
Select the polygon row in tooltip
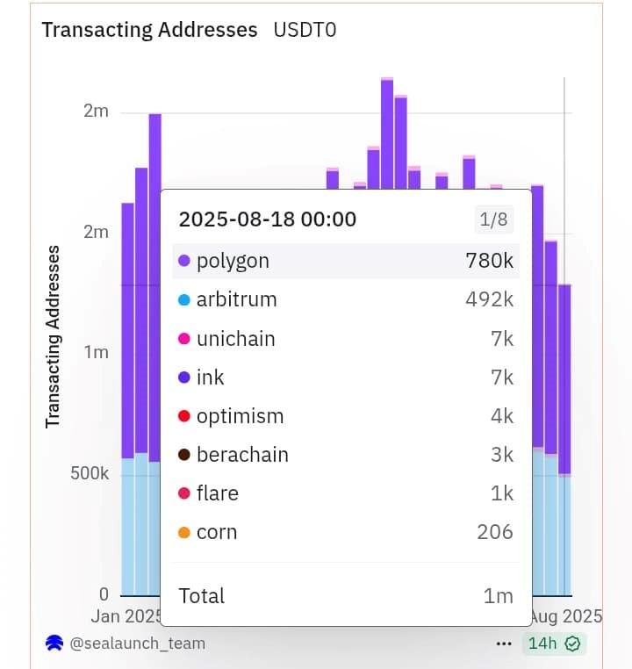coord(346,261)
